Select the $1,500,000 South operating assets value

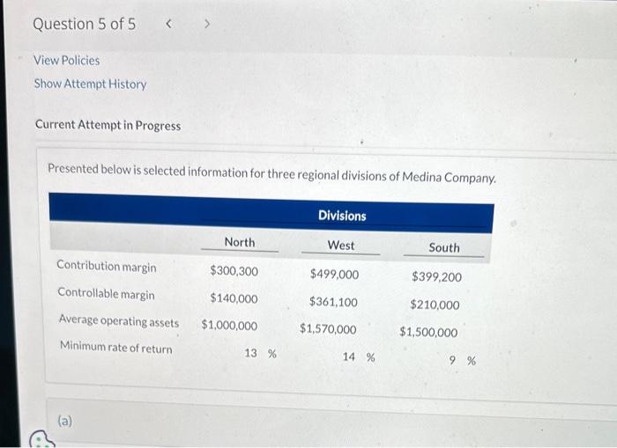tap(429, 332)
